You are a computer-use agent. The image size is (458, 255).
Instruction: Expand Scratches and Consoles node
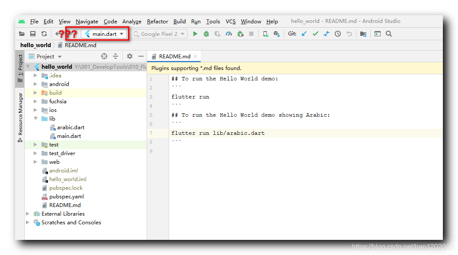[x=28, y=222]
